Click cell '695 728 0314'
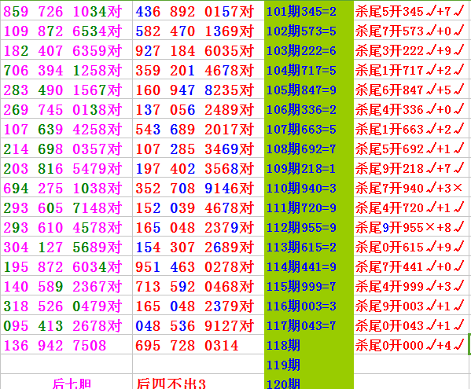471x389 pixels. 198,345
